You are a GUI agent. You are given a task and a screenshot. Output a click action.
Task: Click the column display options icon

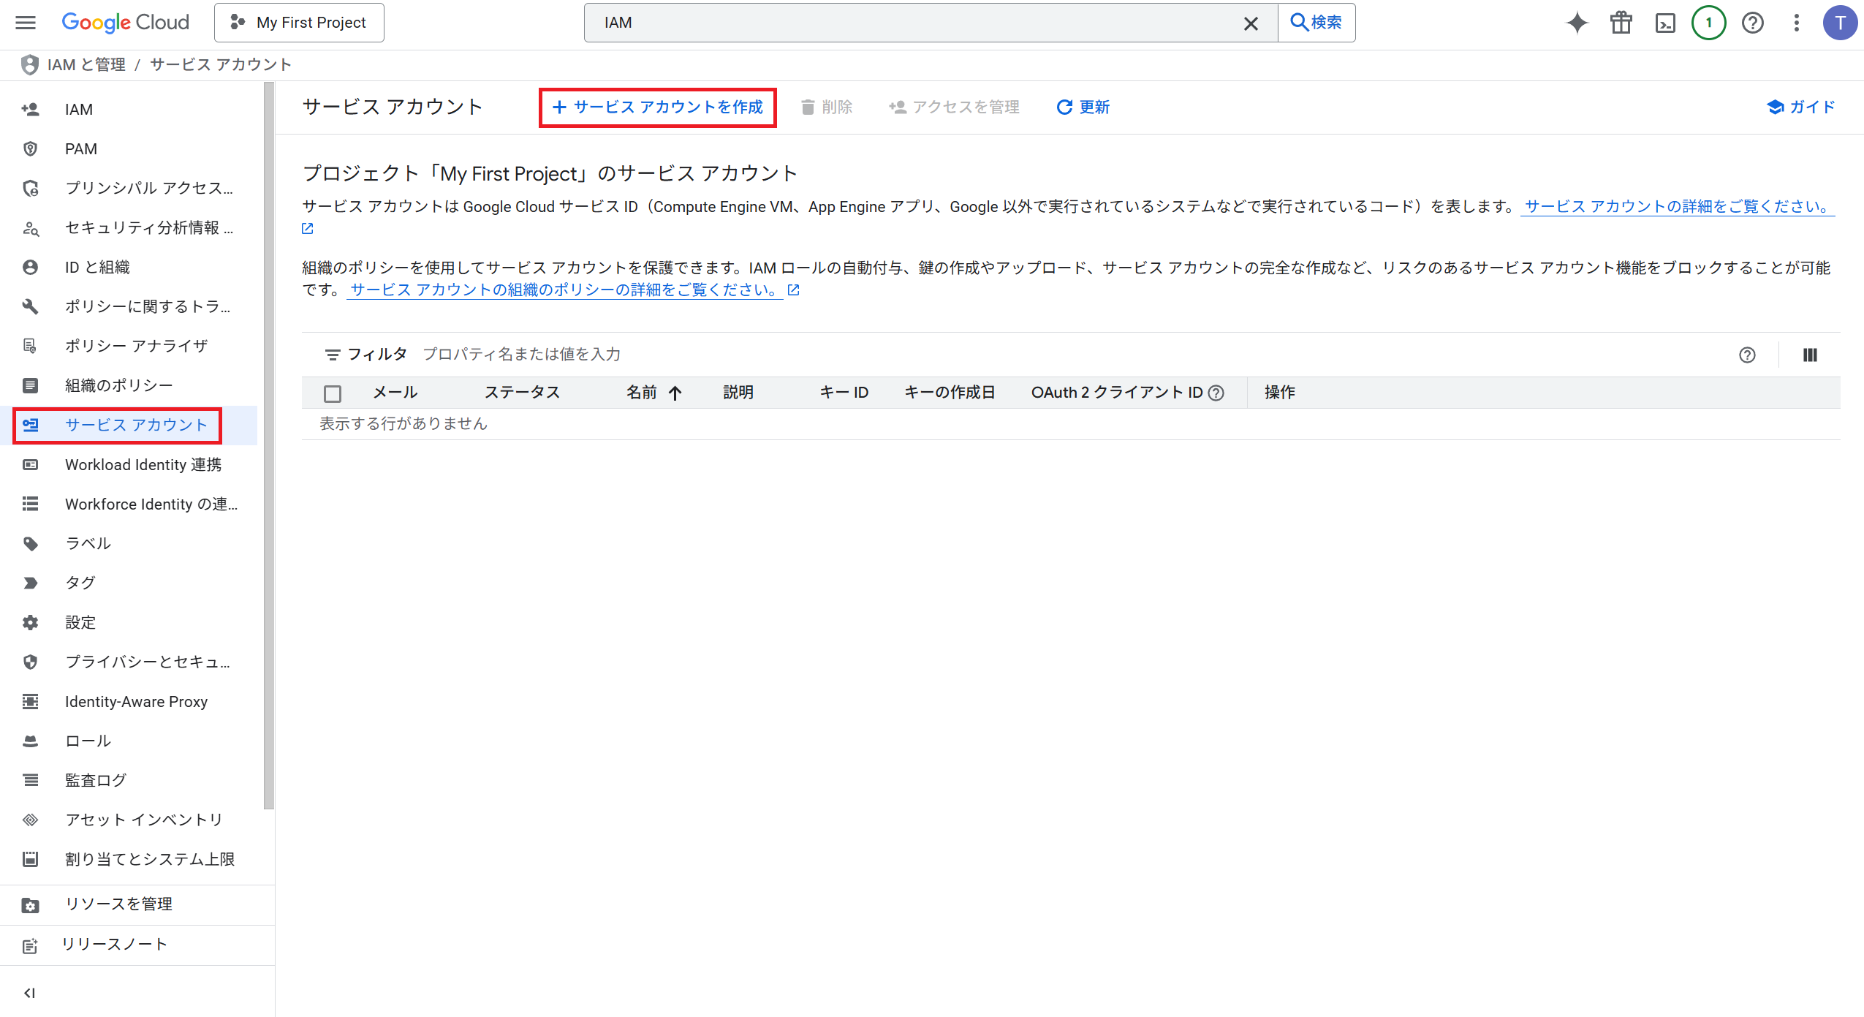[x=1810, y=355]
